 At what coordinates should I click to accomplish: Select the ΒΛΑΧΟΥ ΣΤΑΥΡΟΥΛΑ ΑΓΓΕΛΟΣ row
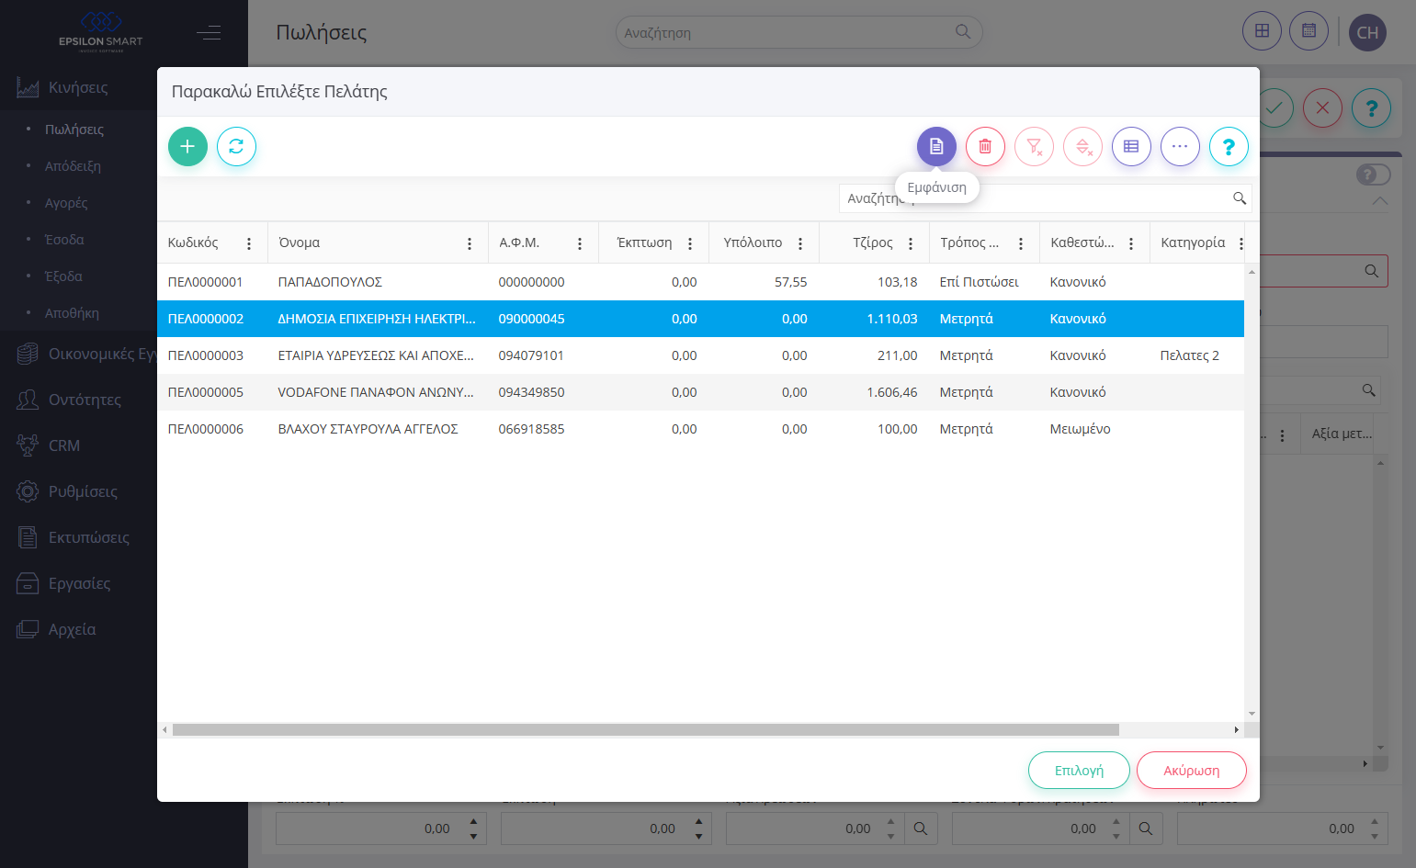700,429
